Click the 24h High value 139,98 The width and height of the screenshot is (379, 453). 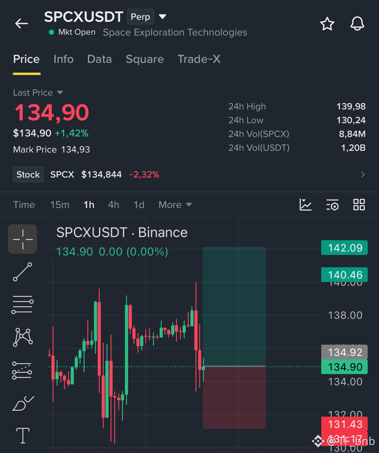pyautogui.click(x=351, y=106)
